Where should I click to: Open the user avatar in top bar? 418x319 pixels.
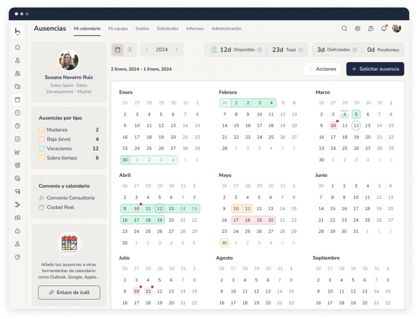[x=397, y=28]
